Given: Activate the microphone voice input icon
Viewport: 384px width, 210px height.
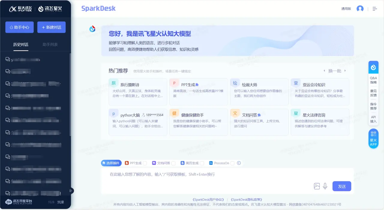Looking at the screenshot, I should 325,186.
